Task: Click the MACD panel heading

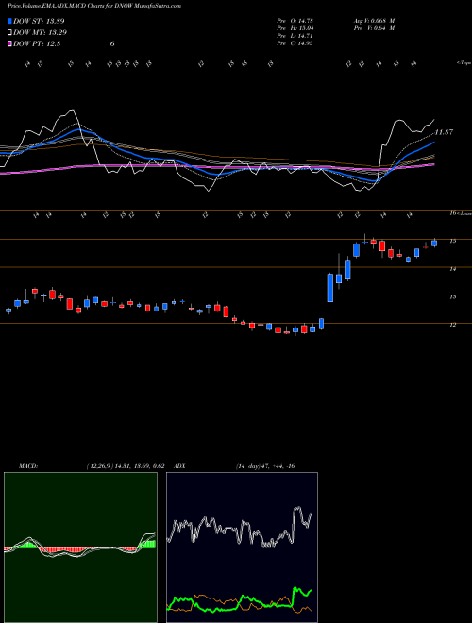Action: [x=27, y=466]
